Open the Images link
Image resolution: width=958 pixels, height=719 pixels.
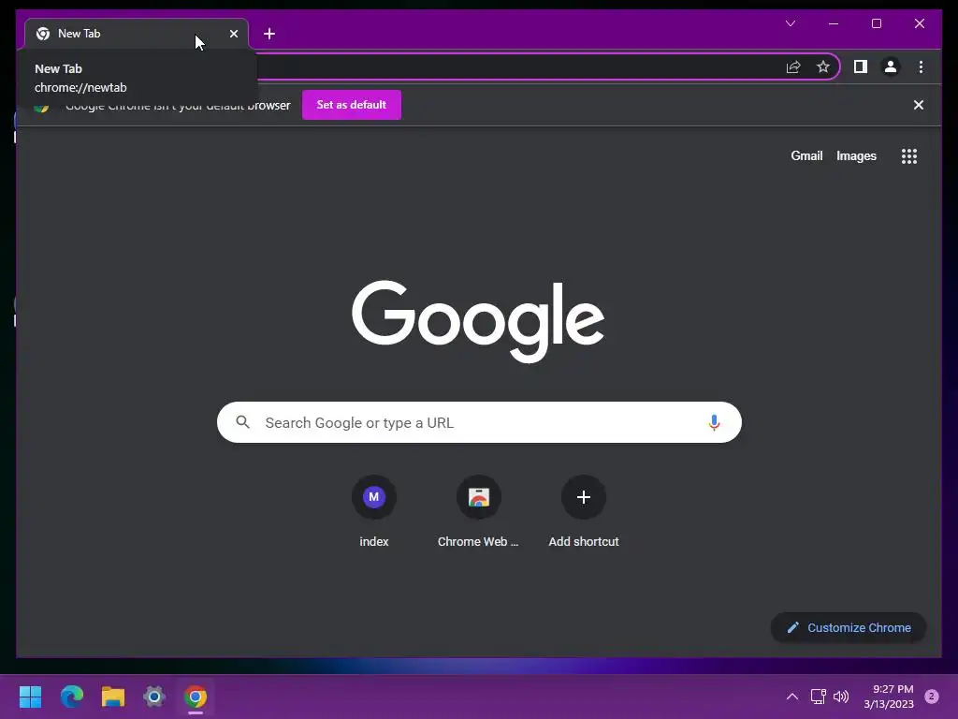[856, 156]
